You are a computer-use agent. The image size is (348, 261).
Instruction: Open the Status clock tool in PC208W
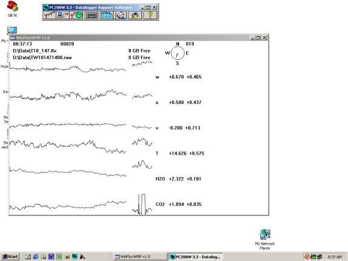point(76,15)
